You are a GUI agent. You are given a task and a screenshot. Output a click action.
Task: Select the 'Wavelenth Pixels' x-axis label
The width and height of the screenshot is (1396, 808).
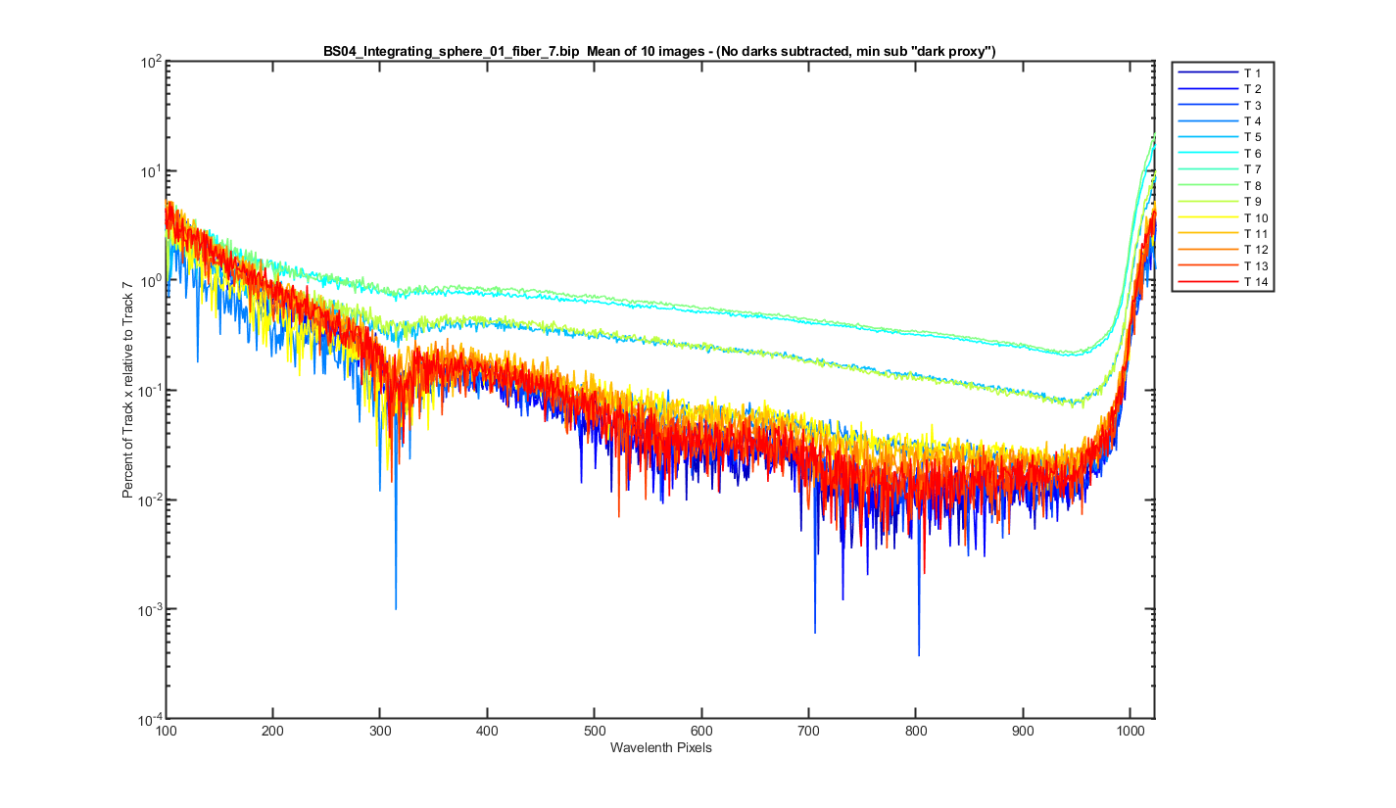pos(660,748)
